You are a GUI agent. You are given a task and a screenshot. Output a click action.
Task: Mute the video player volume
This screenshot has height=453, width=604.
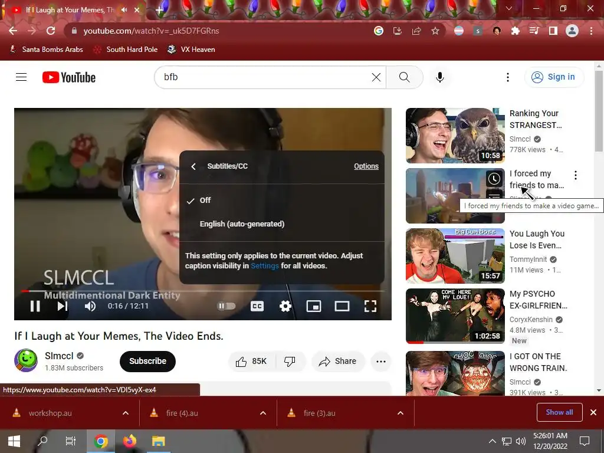(x=90, y=306)
